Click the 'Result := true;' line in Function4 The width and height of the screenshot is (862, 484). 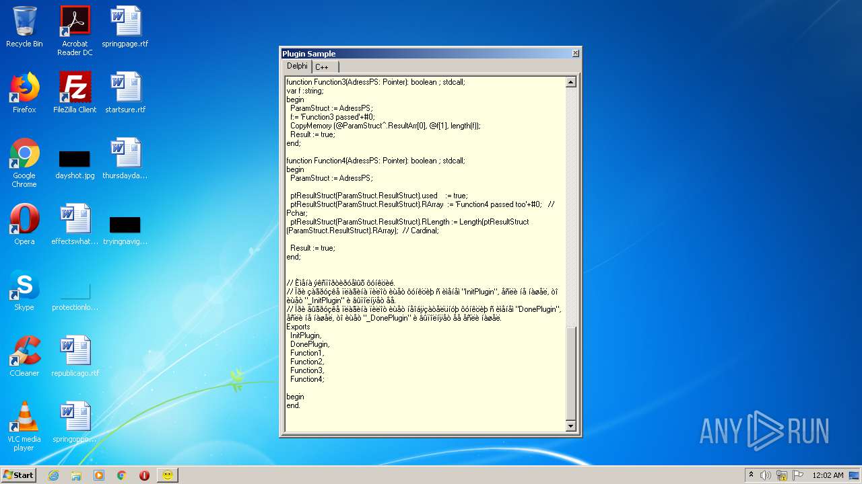tap(312, 248)
